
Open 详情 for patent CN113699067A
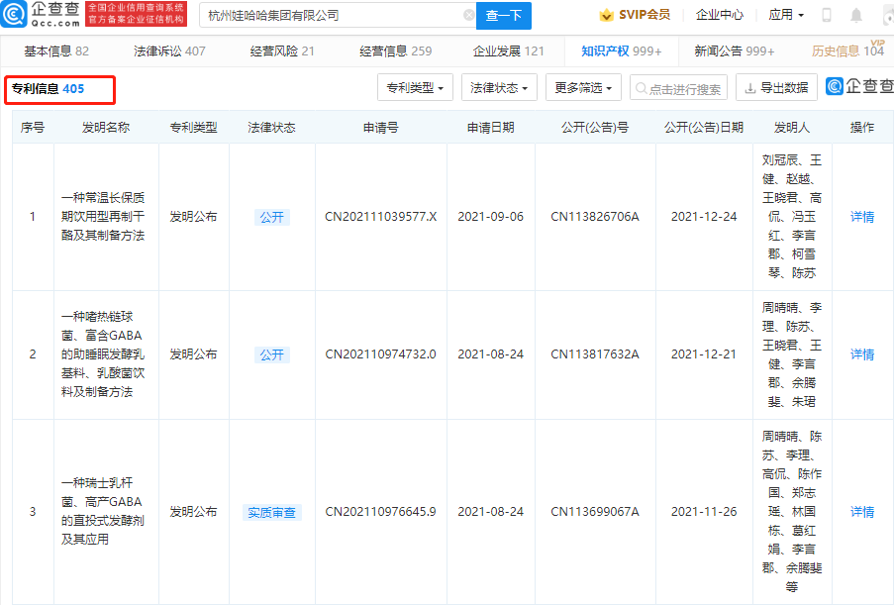point(862,512)
